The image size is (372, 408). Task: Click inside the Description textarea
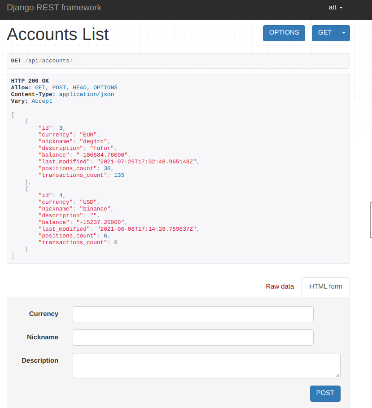[206, 365]
